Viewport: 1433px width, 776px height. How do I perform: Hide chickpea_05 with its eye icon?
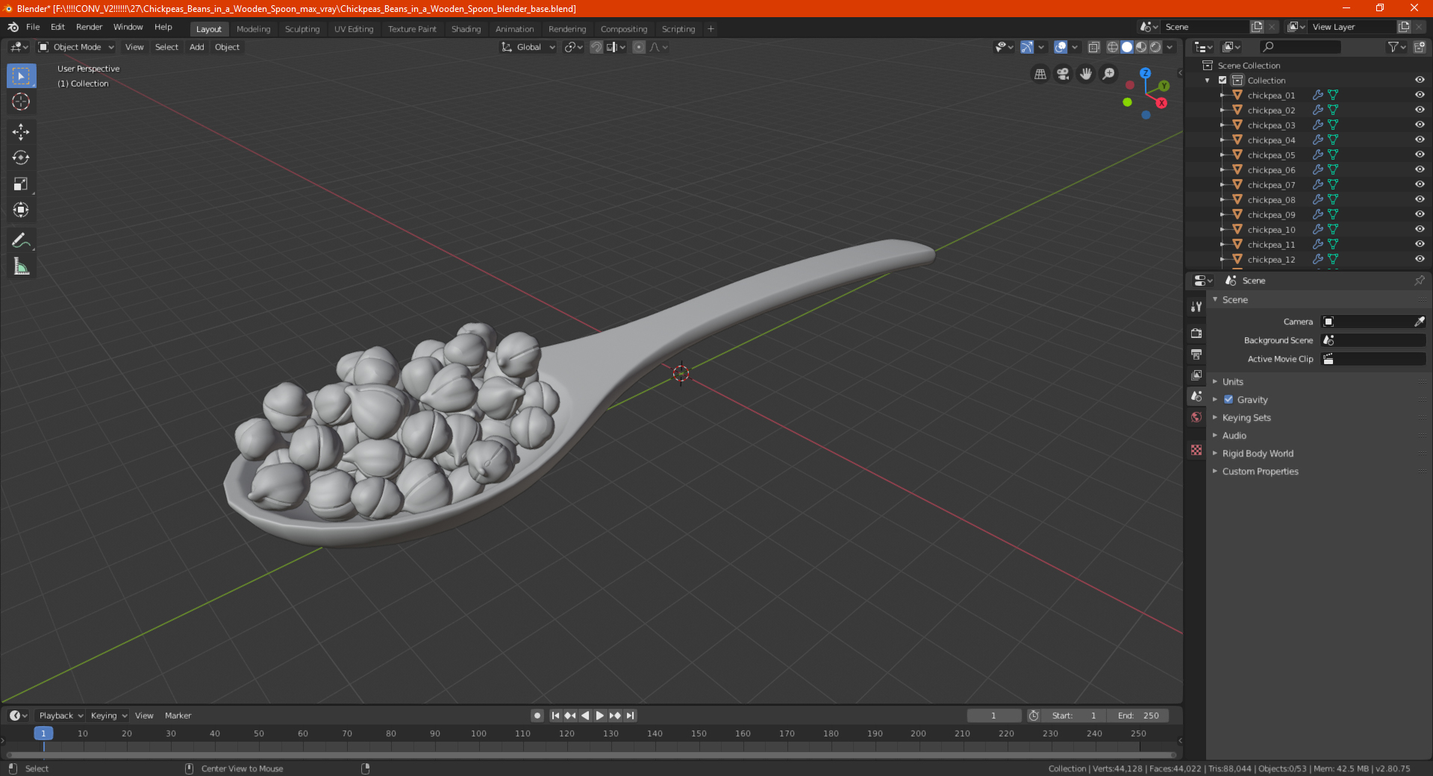(x=1420, y=154)
